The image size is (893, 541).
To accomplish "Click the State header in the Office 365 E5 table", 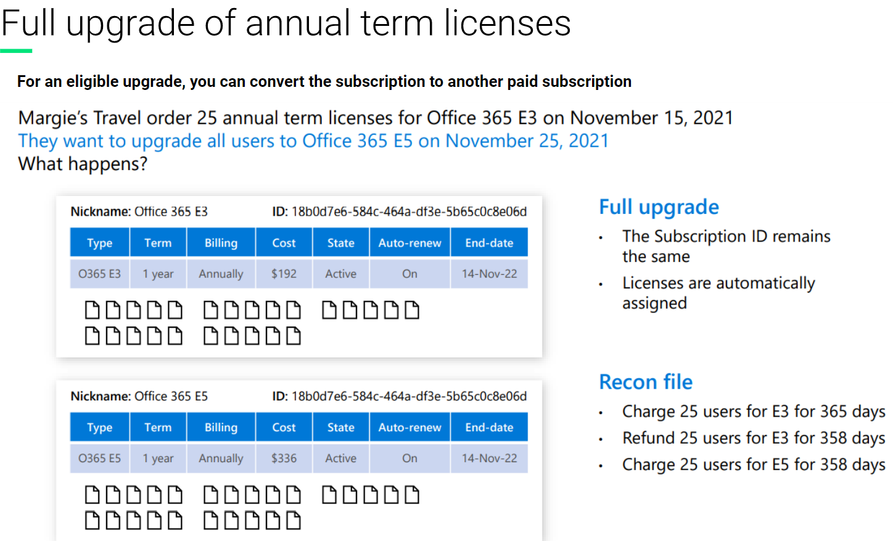I will (x=340, y=427).
